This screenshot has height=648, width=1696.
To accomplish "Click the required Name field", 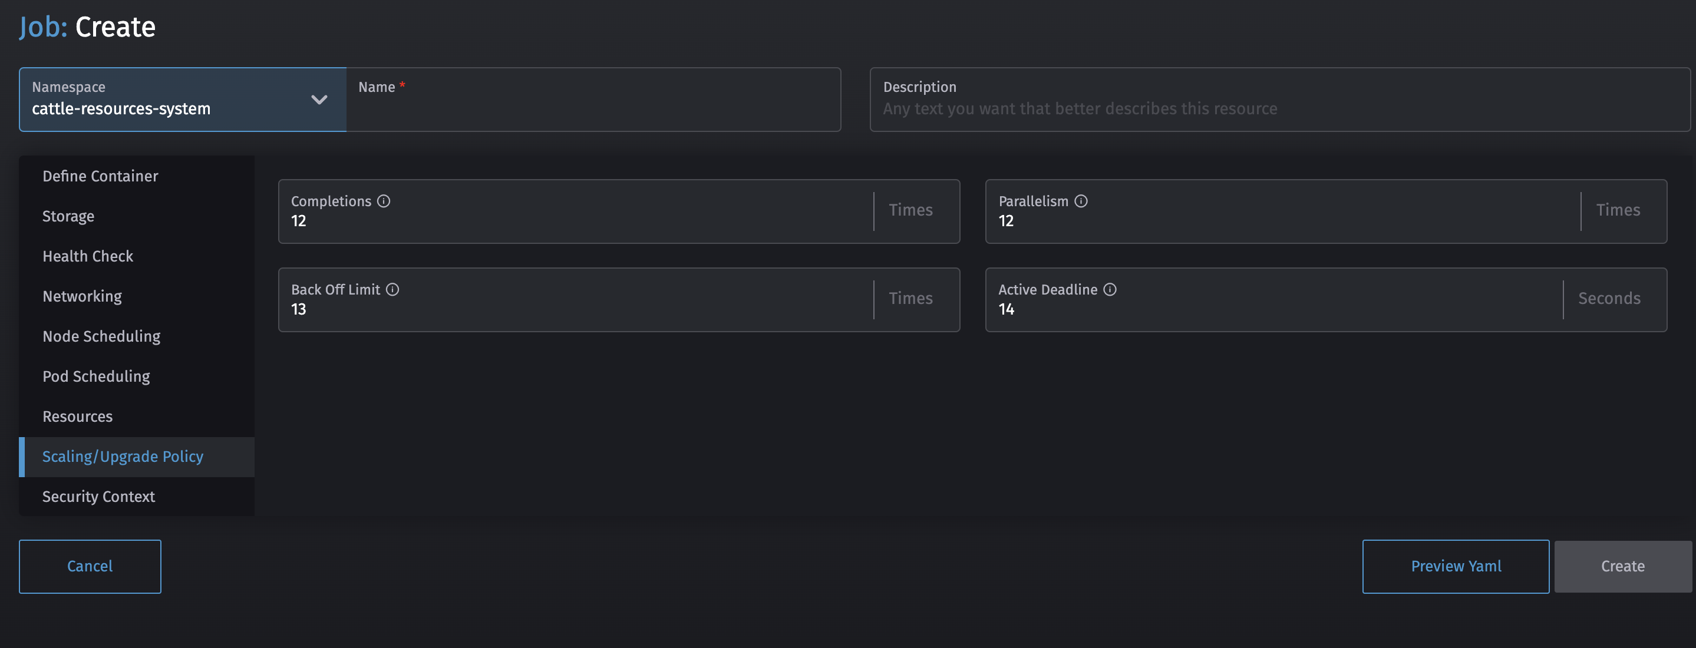I will pos(593,108).
